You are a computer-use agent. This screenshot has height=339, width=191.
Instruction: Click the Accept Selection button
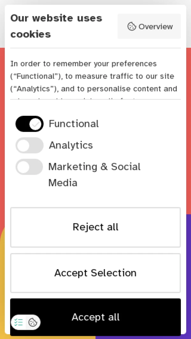click(95, 273)
